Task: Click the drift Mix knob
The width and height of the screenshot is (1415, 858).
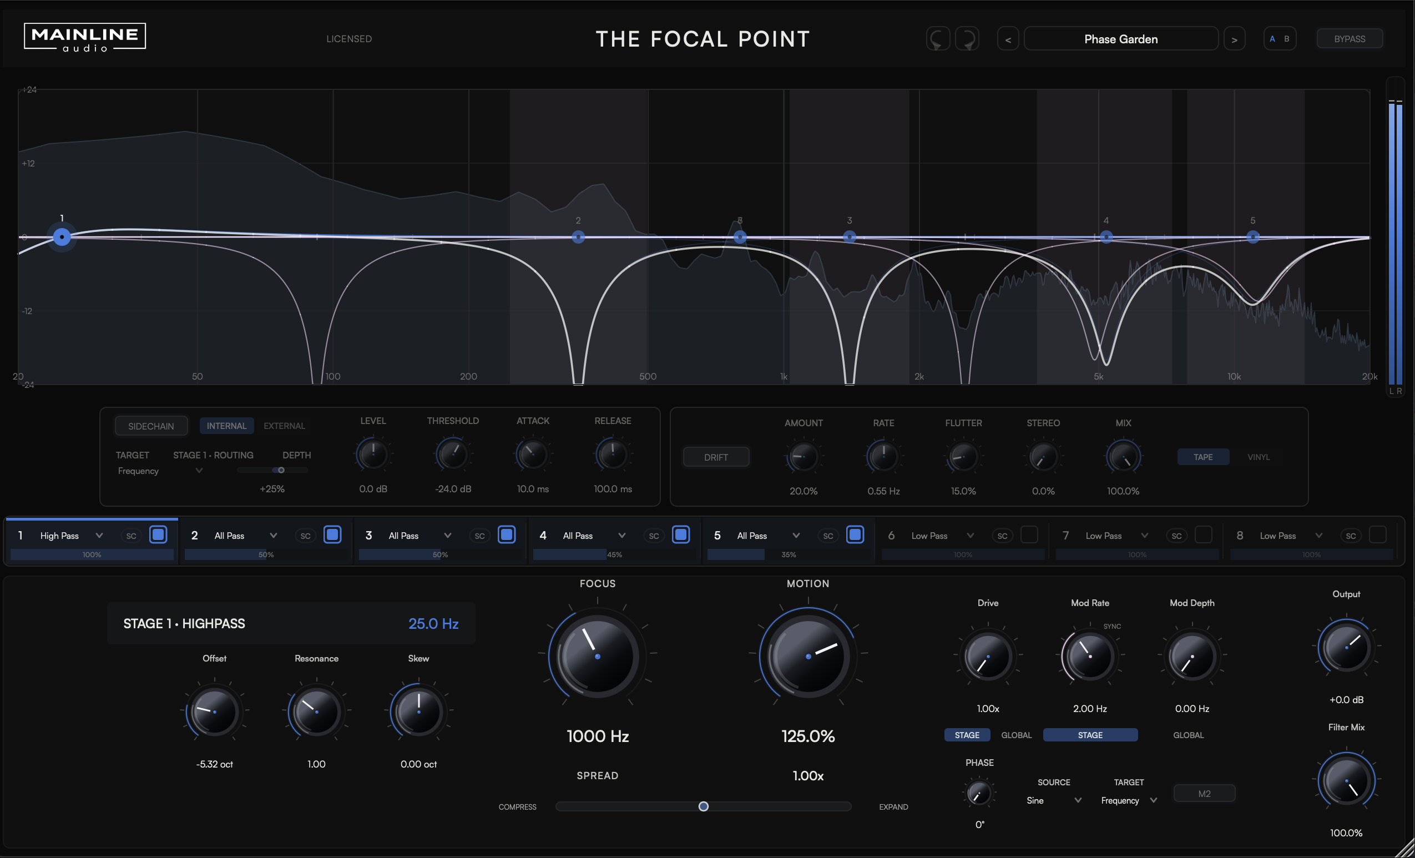Action: [x=1123, y=457]
